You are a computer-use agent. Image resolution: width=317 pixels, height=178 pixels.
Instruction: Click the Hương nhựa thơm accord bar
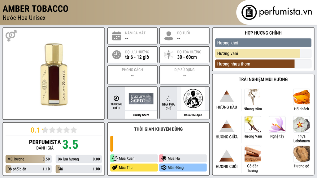click(x=263, y=64)
